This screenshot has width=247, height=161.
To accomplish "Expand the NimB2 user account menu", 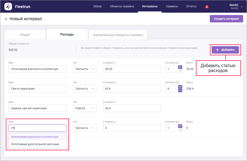I will tap(242, 7).
